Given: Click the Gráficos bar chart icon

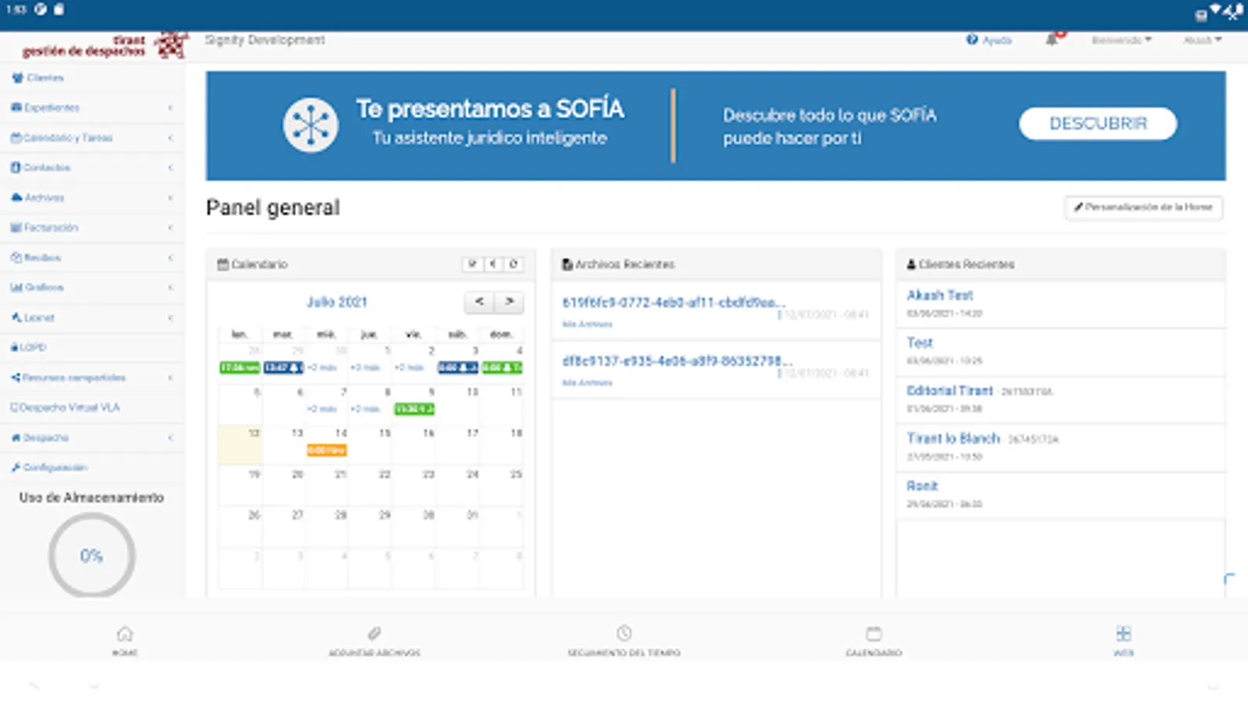Looking at the screenshot, I should click(16, 287).
